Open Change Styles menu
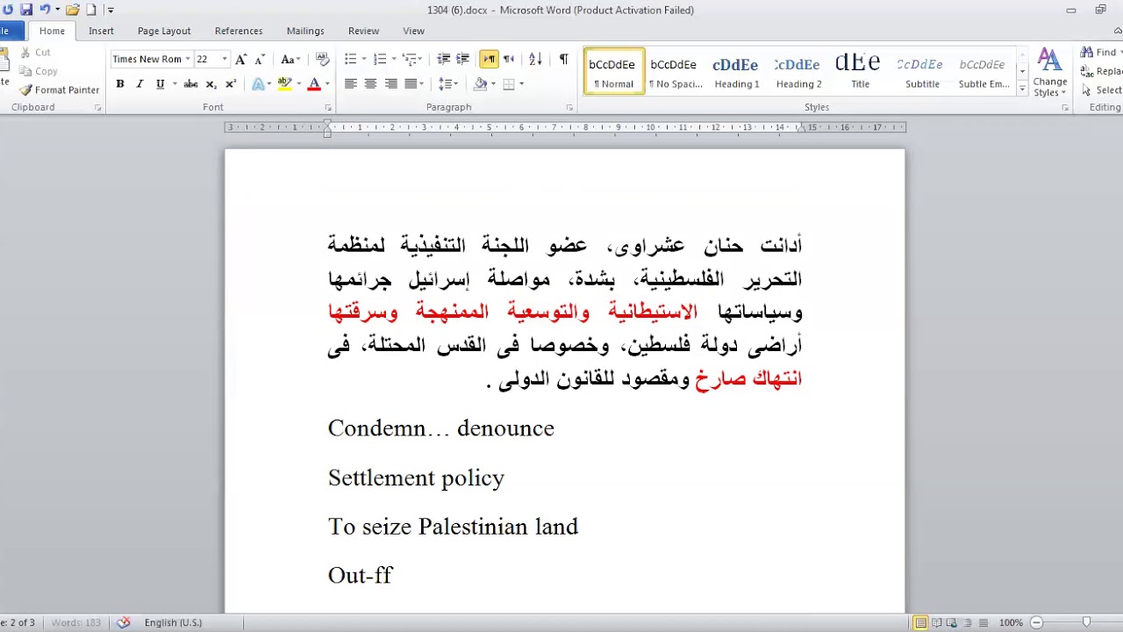This screenshot has width=1123, height=632. pyautogui.click(x=1050, y=71)
